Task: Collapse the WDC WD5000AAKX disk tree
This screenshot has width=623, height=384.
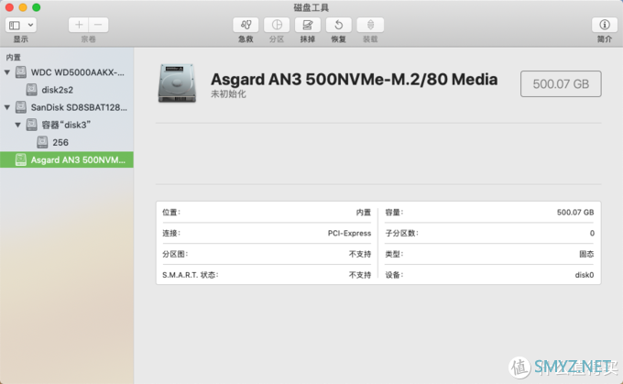Action: [7, 72]
